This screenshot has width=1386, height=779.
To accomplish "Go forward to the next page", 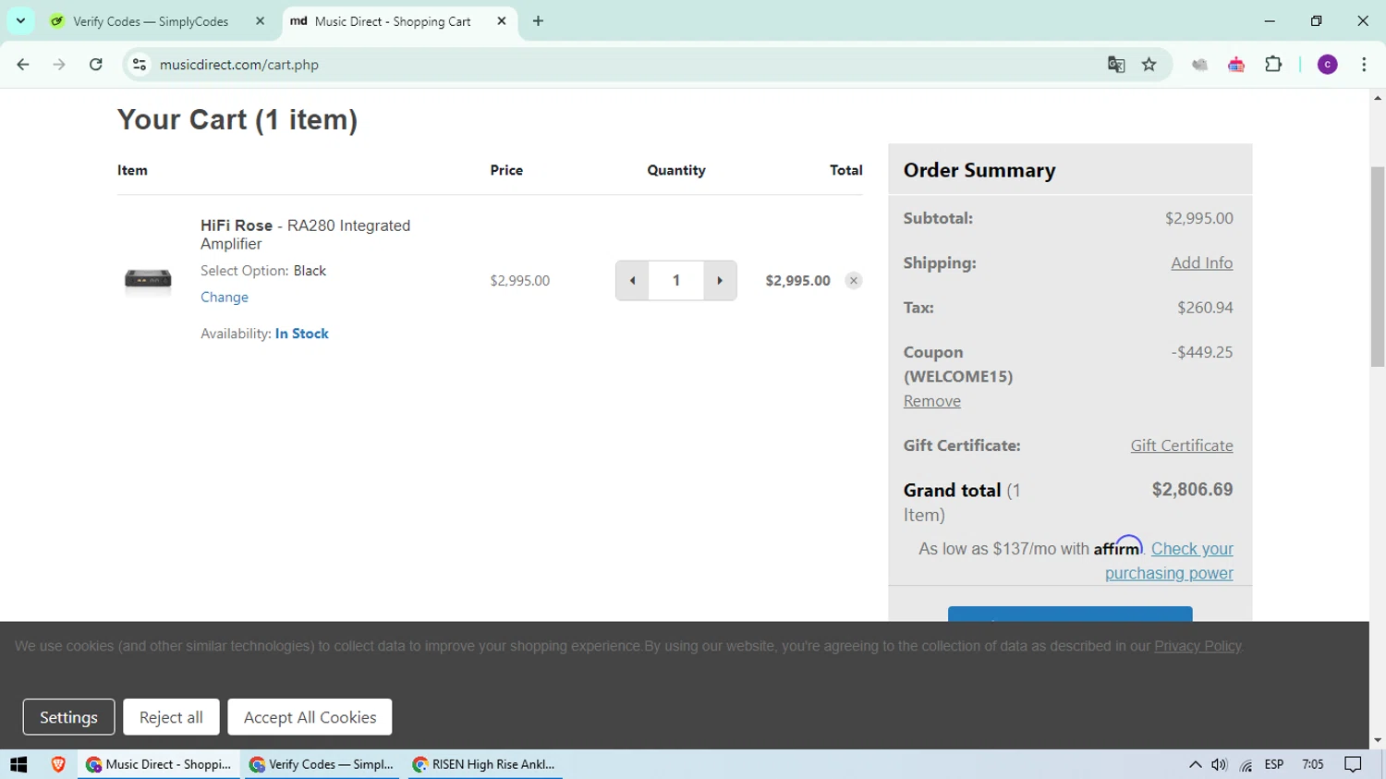I will click(x=59, y=65).
